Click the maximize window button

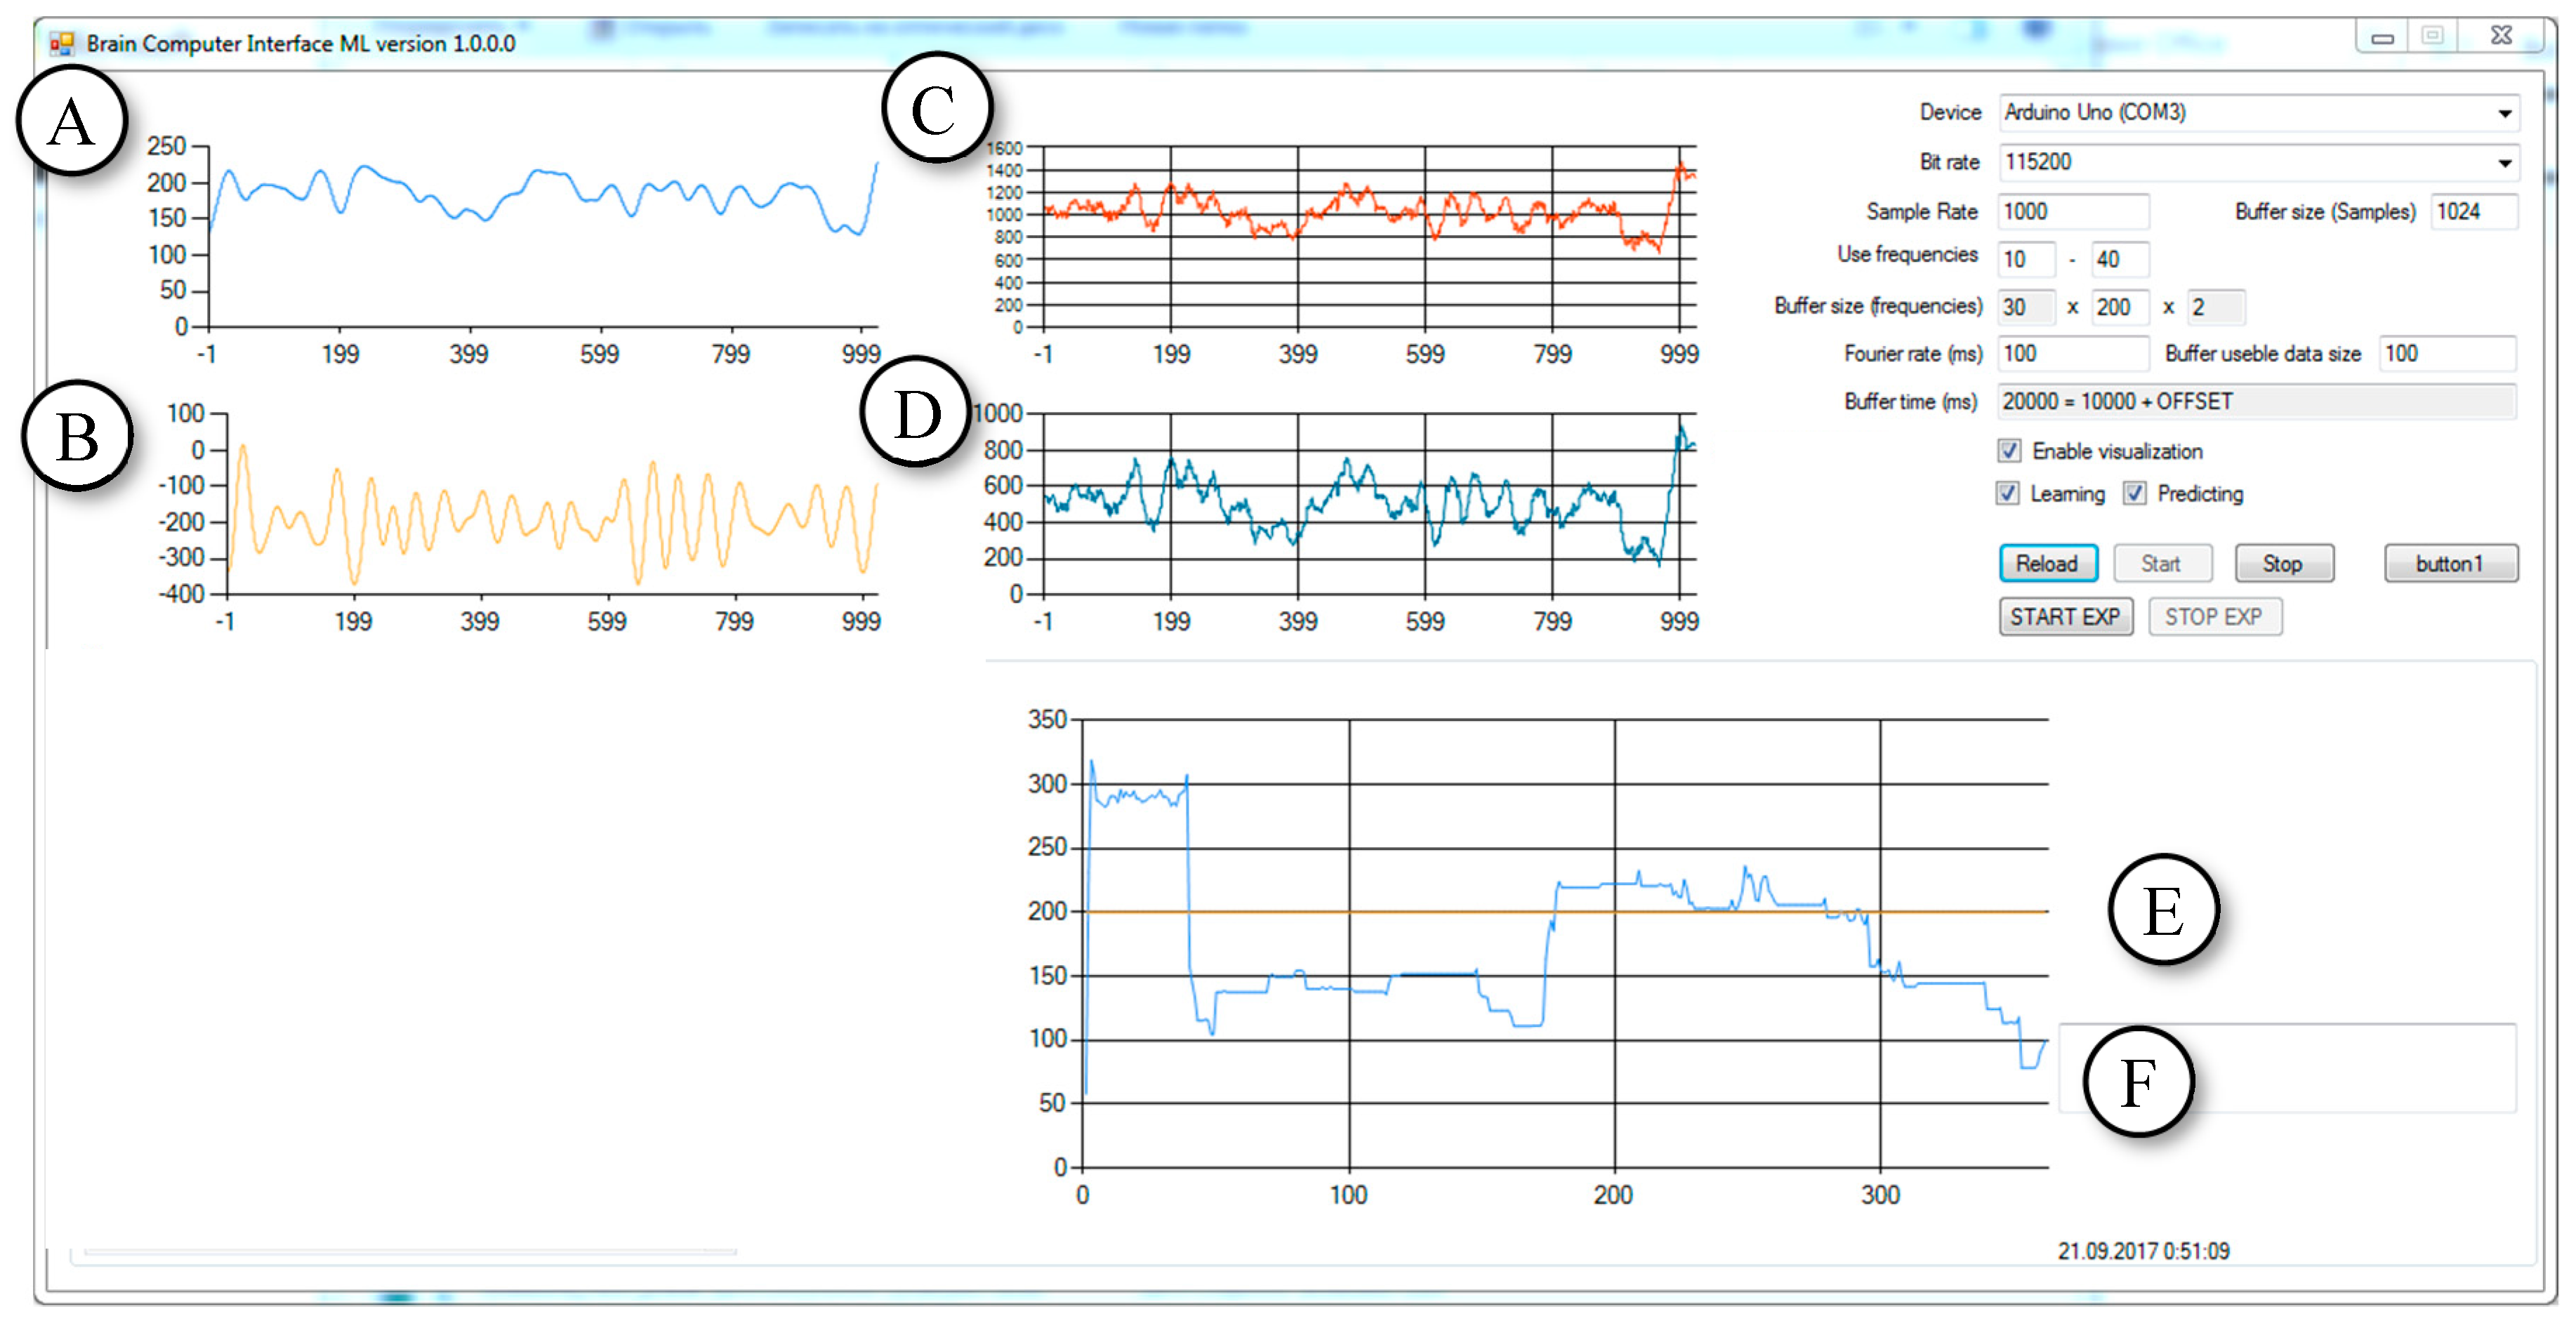click(x=2432, y=36)
